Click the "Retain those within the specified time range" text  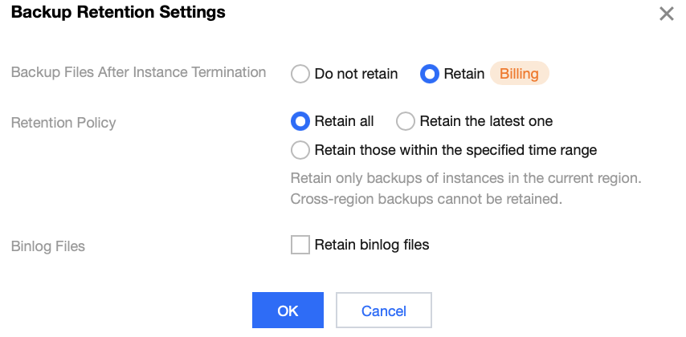point(455,150)
